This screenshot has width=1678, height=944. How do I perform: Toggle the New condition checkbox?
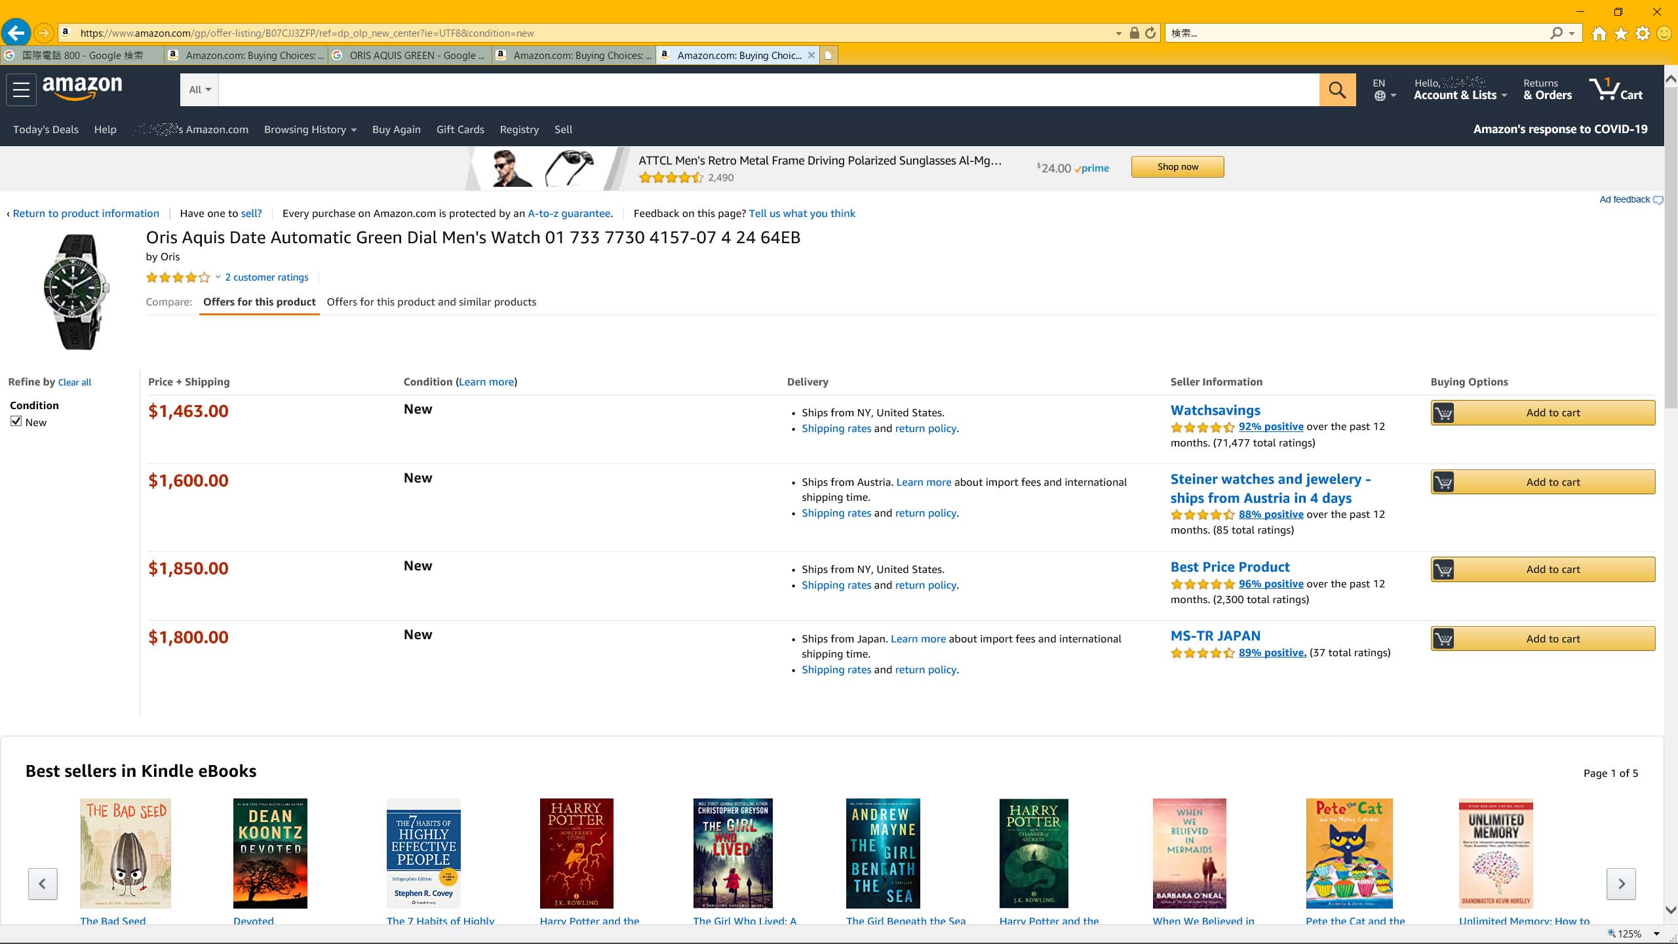point(16,422)
